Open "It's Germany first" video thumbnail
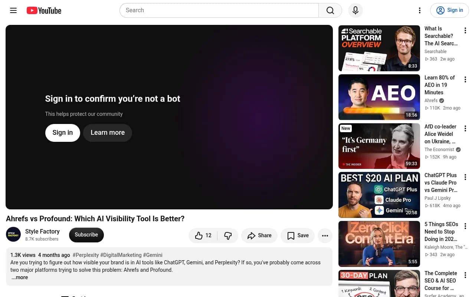 379,146
